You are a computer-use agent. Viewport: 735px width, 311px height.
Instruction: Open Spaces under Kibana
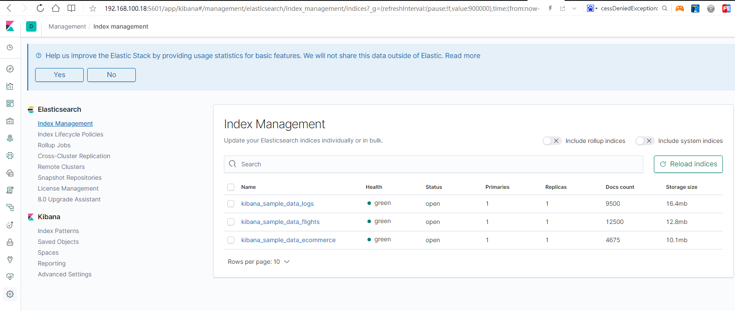point(48,253)
